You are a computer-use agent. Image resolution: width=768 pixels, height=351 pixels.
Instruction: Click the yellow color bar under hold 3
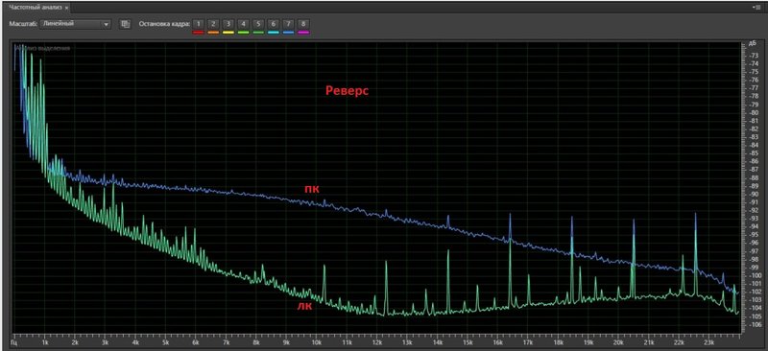pyautogui.click(x=228, y=33)
